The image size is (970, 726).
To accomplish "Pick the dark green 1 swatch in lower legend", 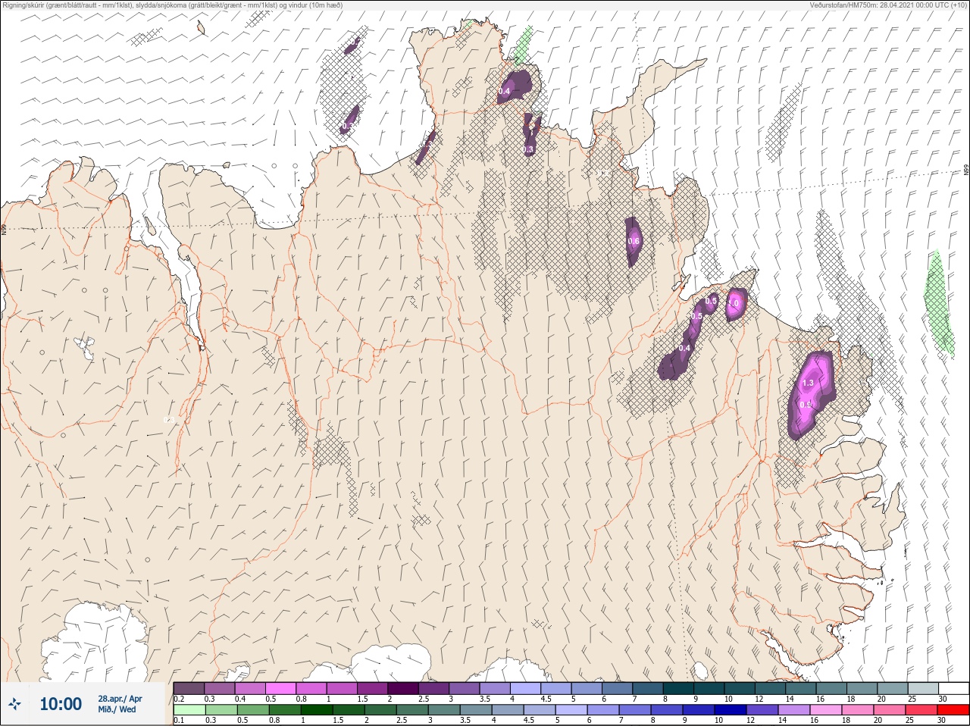I will [315, 710].
